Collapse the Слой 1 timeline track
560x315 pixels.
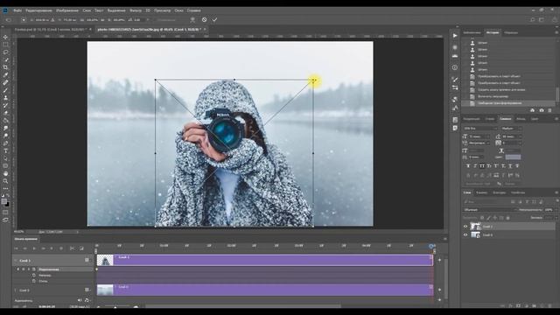pyautogui.click(x=16, y=261)
